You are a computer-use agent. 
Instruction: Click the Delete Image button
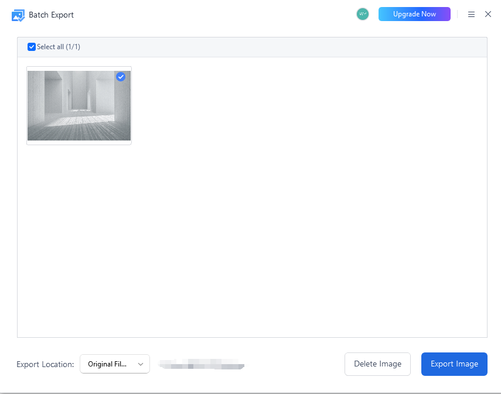378,364
